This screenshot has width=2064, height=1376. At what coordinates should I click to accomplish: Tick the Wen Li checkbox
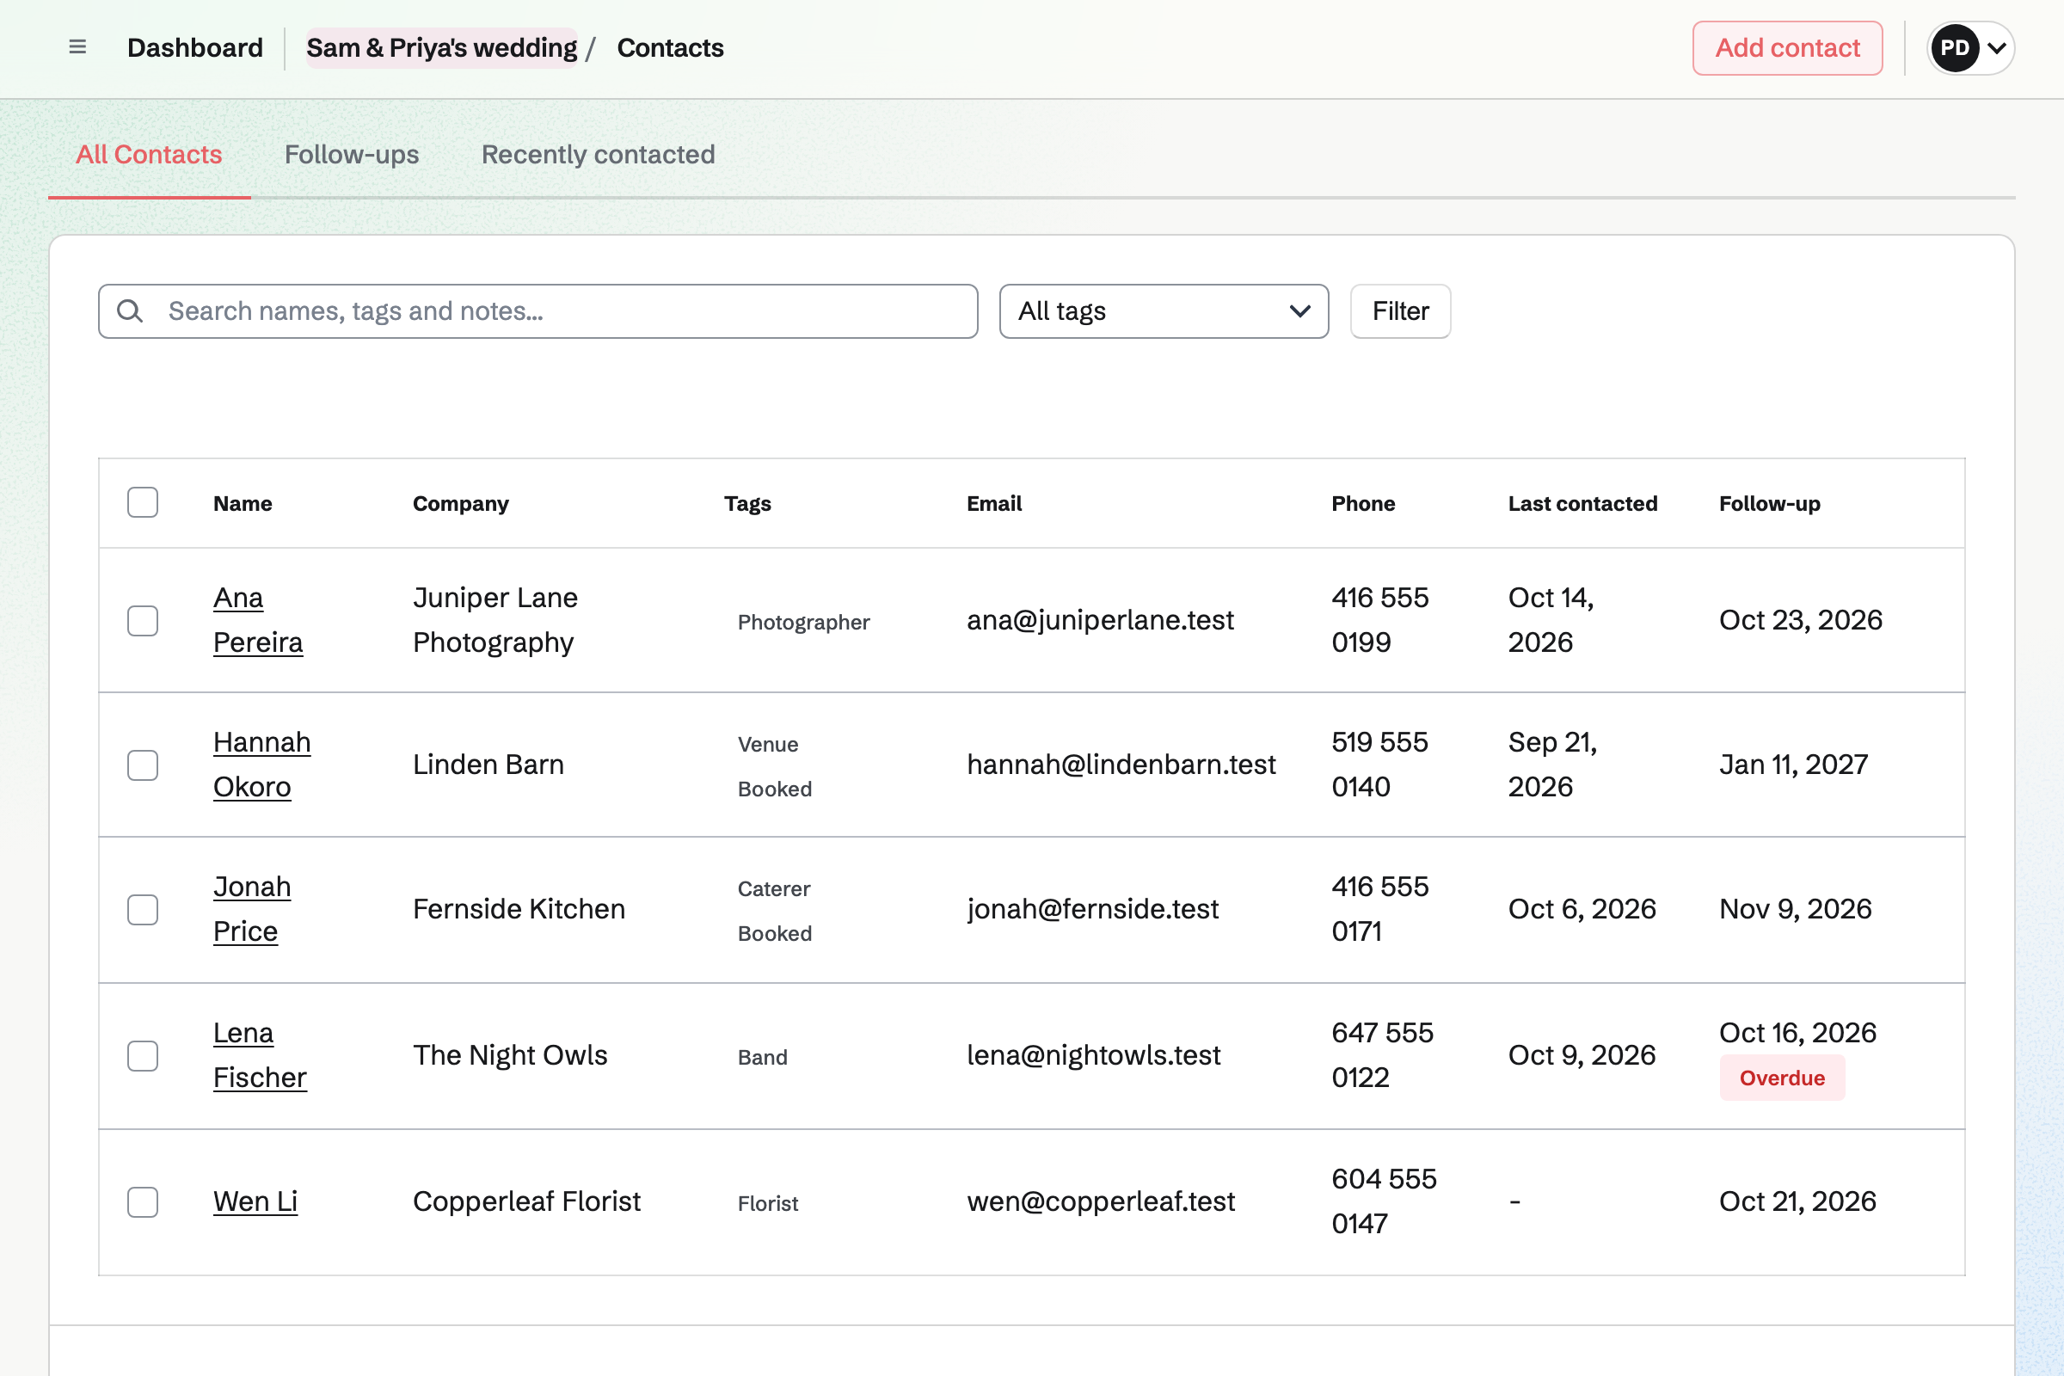tap(143, 1202)
